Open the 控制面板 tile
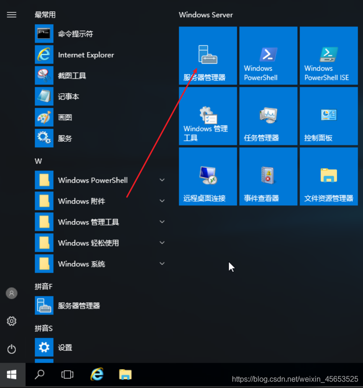The width and height of the screenshot is (363, 388). tap(329, 116)
